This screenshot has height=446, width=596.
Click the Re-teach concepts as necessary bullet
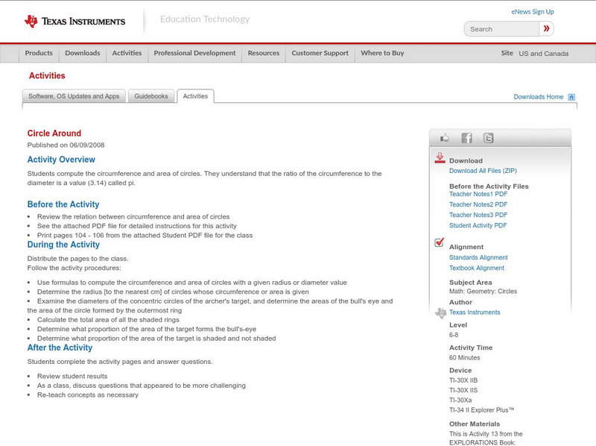tap(88, 395)
